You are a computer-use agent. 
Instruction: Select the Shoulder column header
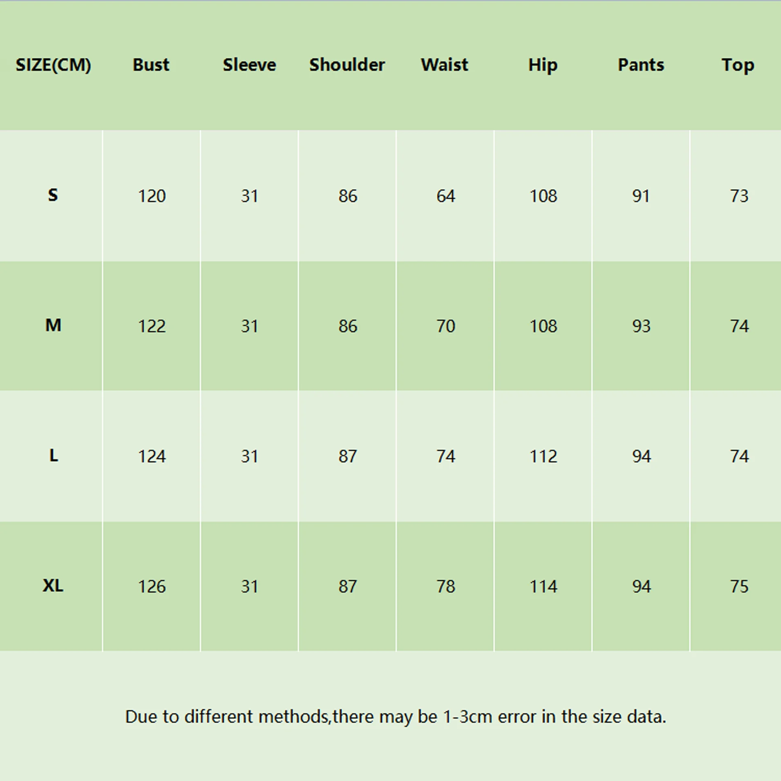(x=347, y=65)
